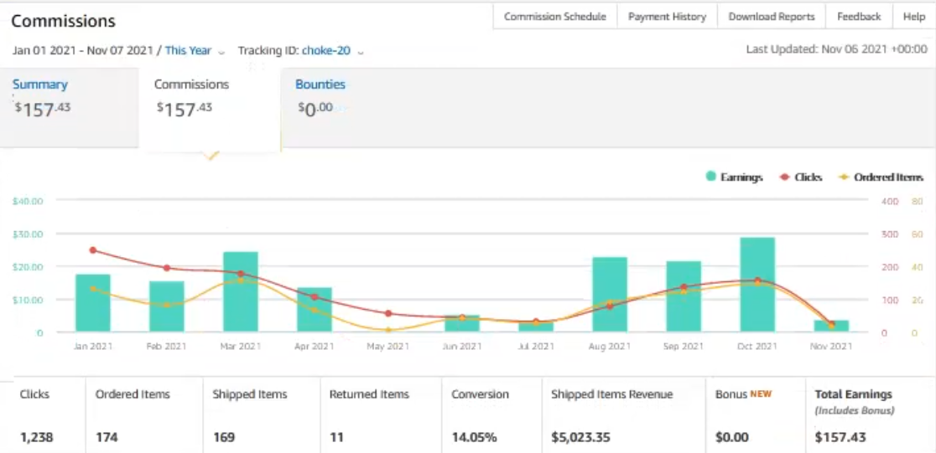Click the Ordered Items value 174
The width and height of the screenshot is (936, 453).
point(107,437)
